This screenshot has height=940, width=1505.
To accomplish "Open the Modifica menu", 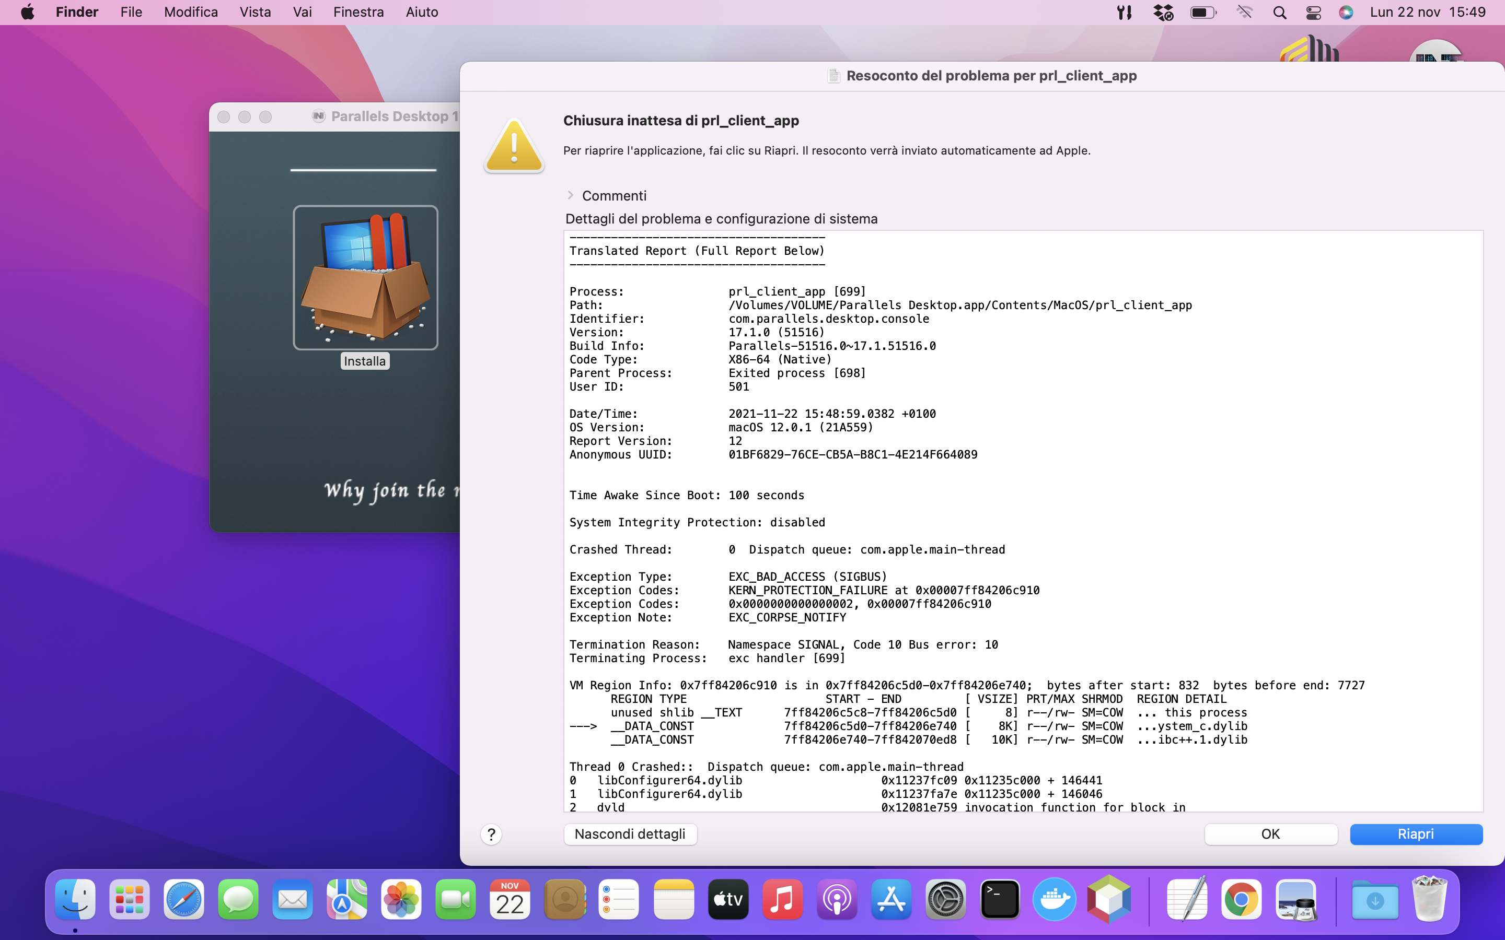I will point(191,13).
